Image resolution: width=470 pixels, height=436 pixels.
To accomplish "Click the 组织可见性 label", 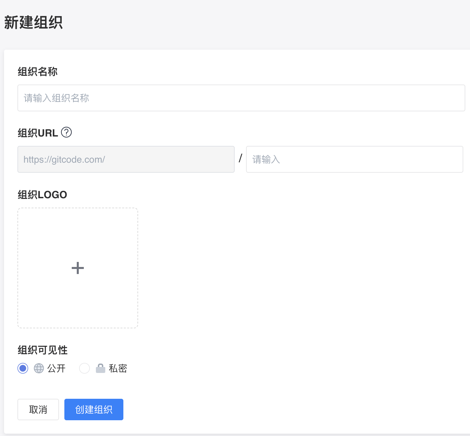I will pyautogui.click(x=43, y=350).
